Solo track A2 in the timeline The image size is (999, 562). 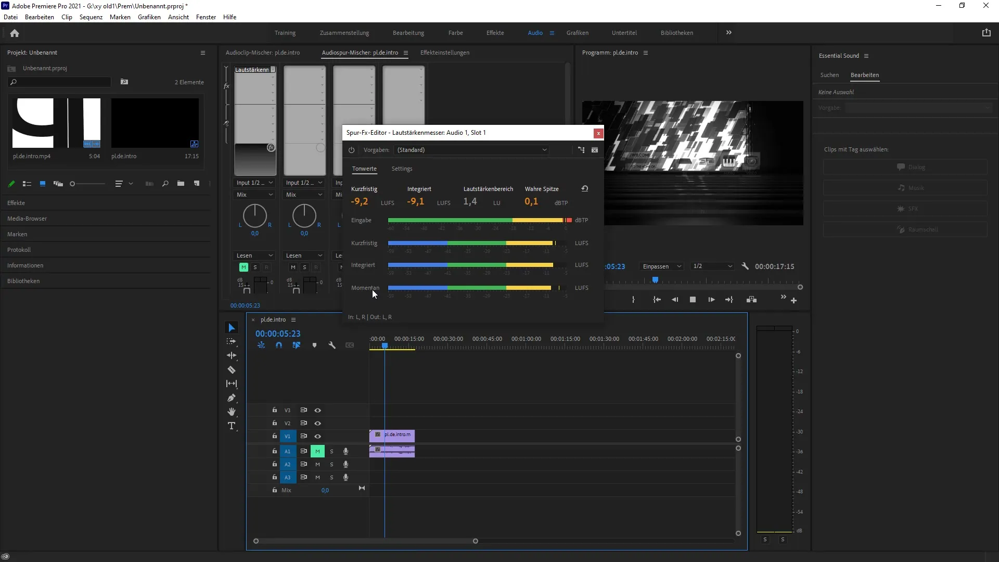[331, 464]
